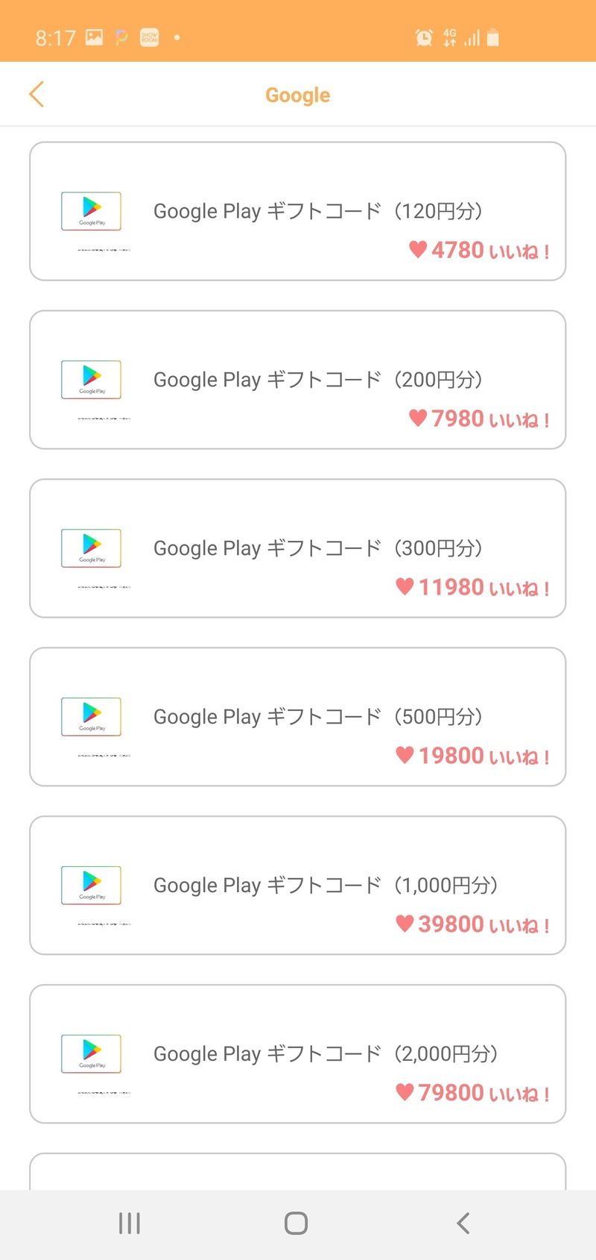
Task: Tap Google Play logo on 200円 card
Action: click(91, 380)
